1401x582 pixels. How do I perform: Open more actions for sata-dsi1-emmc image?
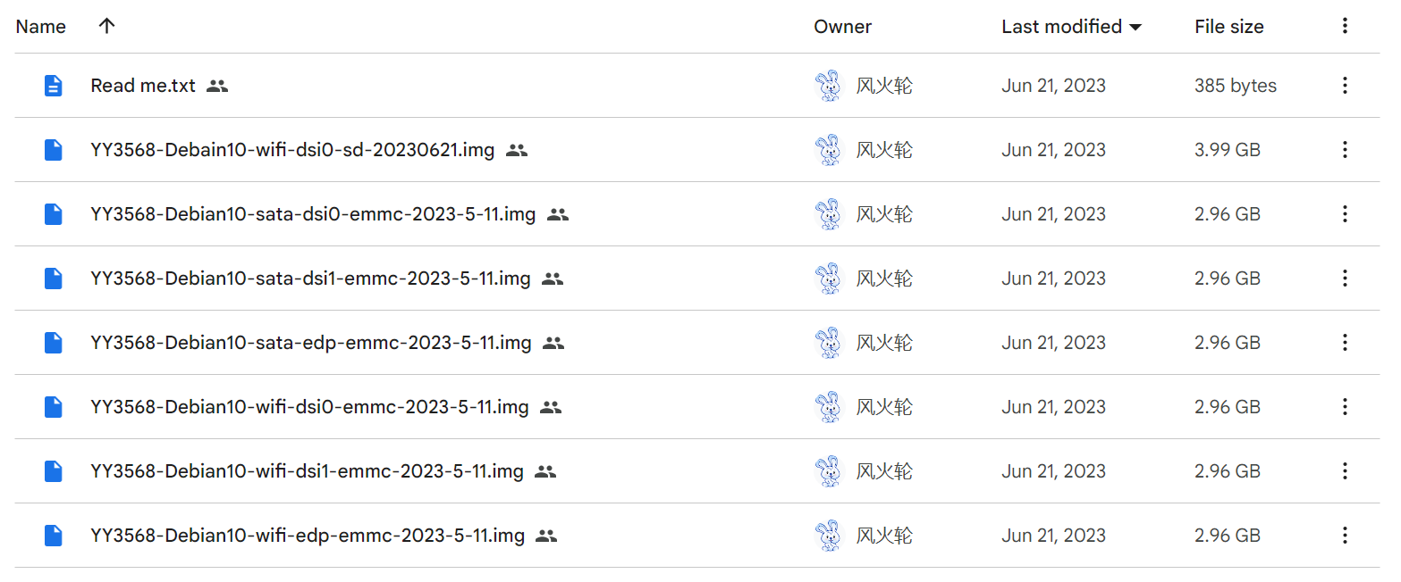(x=1344, y=279)
